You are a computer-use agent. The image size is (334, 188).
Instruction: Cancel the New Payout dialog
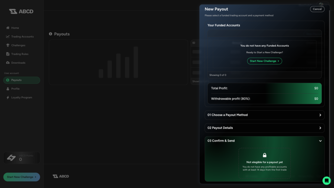tap(317, 9)
